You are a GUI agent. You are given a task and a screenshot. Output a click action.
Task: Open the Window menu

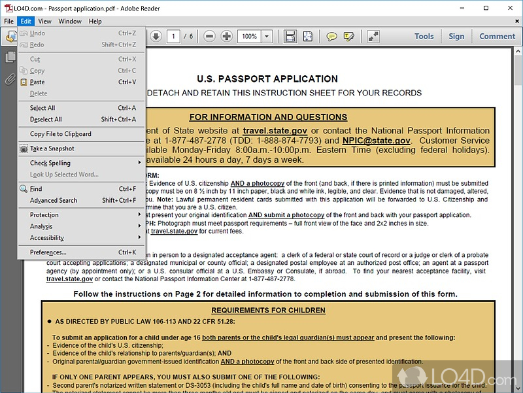tap(70, 21)
